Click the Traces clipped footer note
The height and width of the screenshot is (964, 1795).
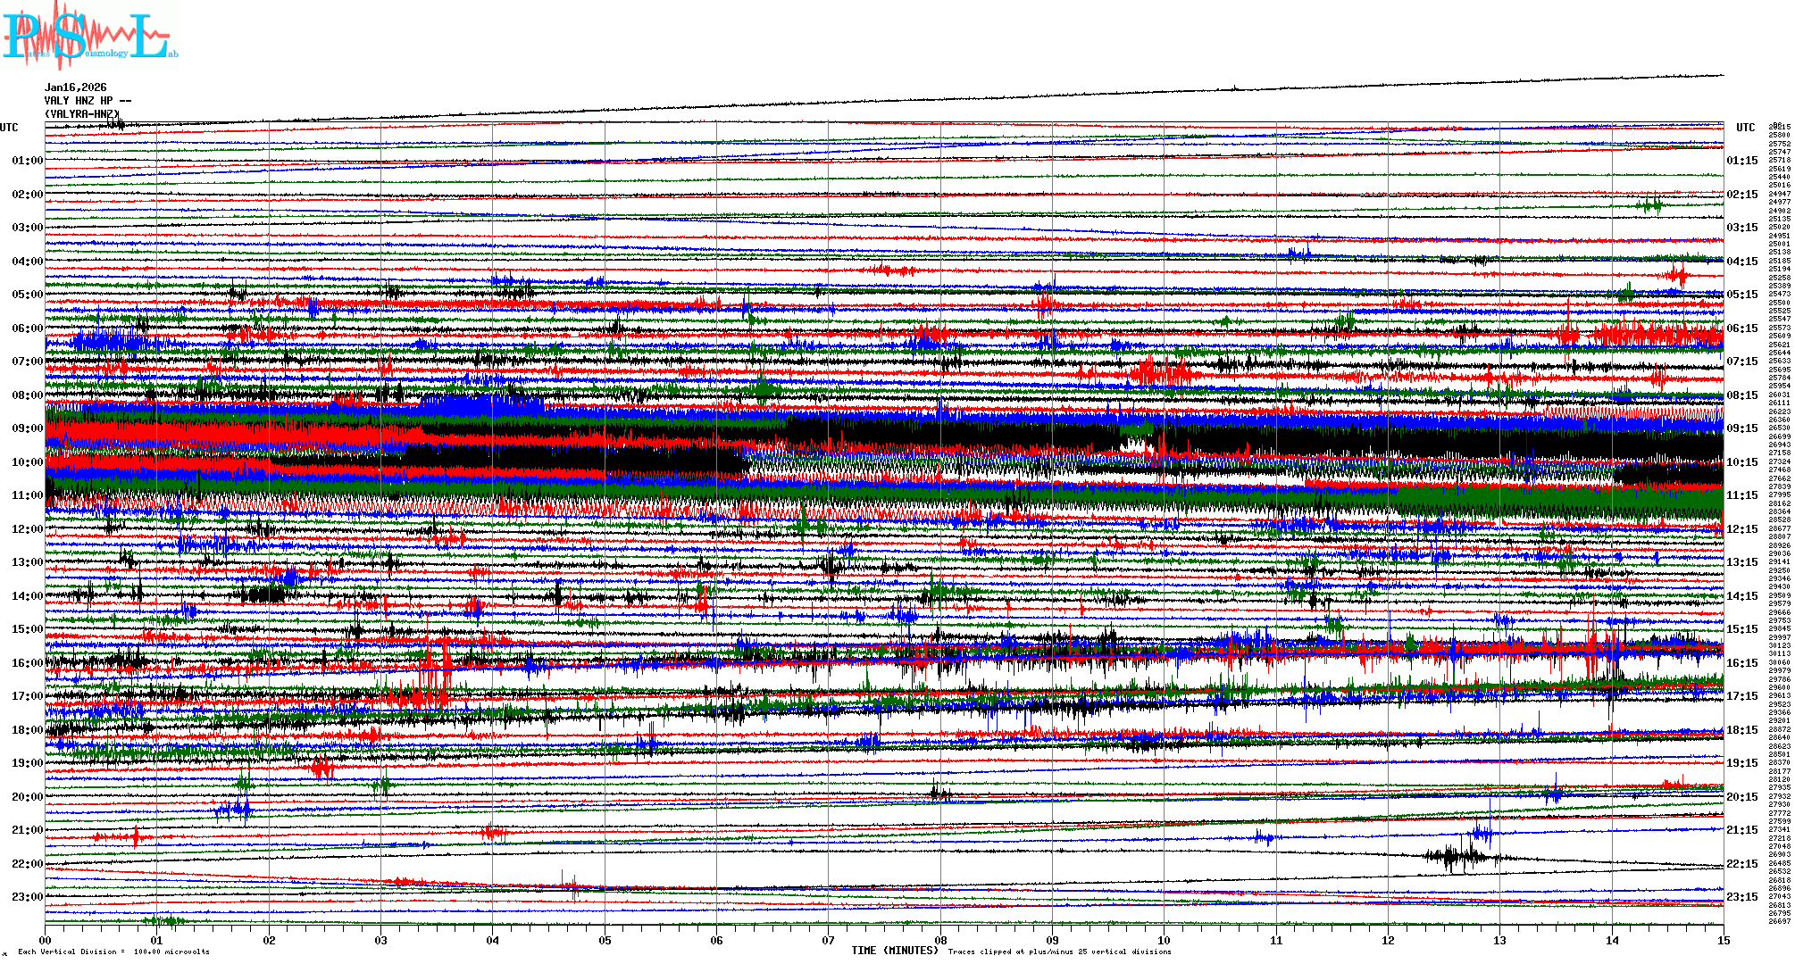pos(1059,952)
